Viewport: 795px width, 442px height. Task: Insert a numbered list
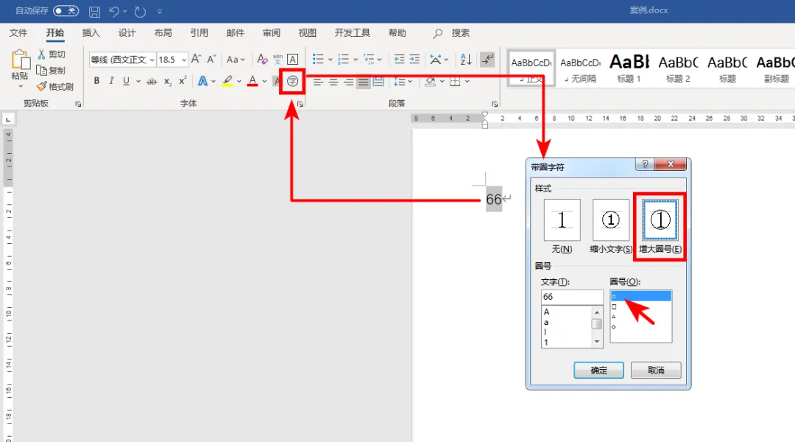point(343,60)
